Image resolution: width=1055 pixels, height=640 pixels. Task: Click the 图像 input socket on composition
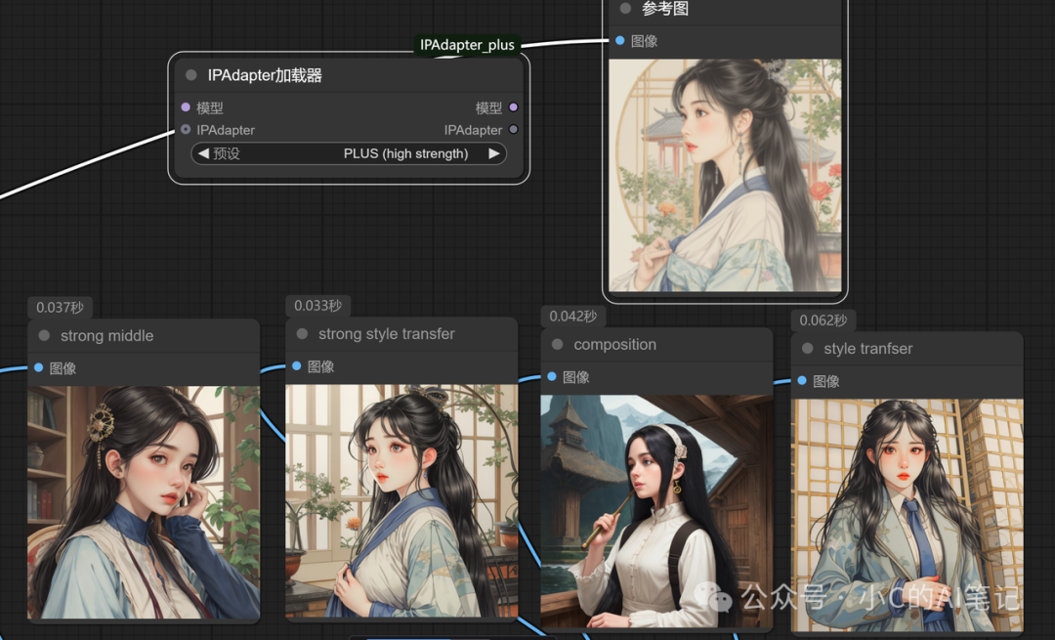552,377
